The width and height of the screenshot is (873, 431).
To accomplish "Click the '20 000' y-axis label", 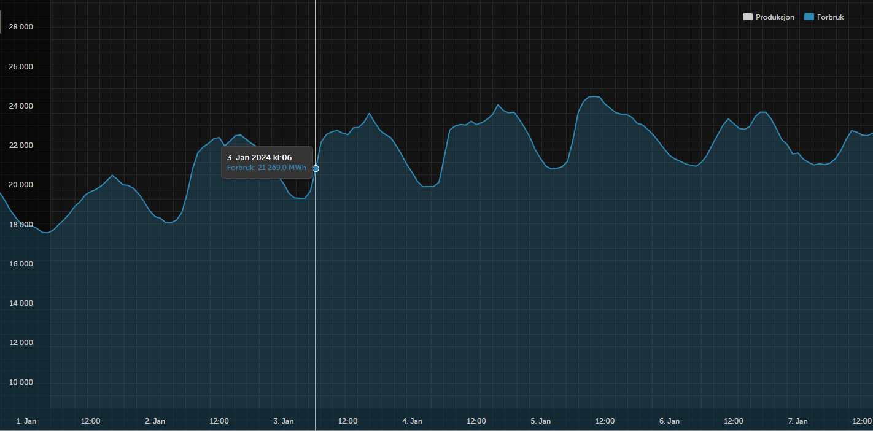I will pyautogui.click(x=21, y=185).
